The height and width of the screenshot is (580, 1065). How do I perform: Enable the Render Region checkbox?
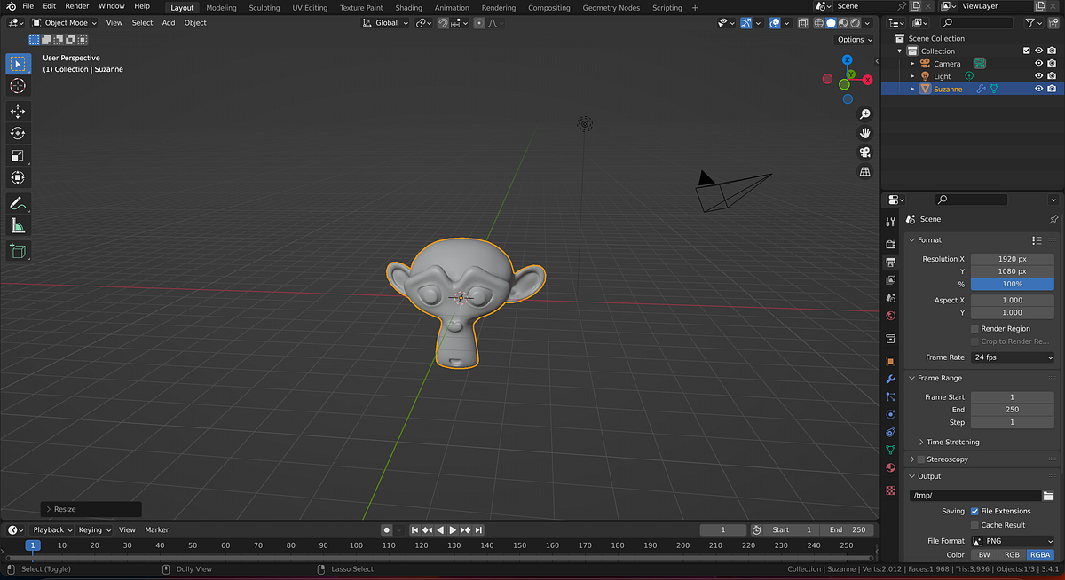click(x=974, y=328)
